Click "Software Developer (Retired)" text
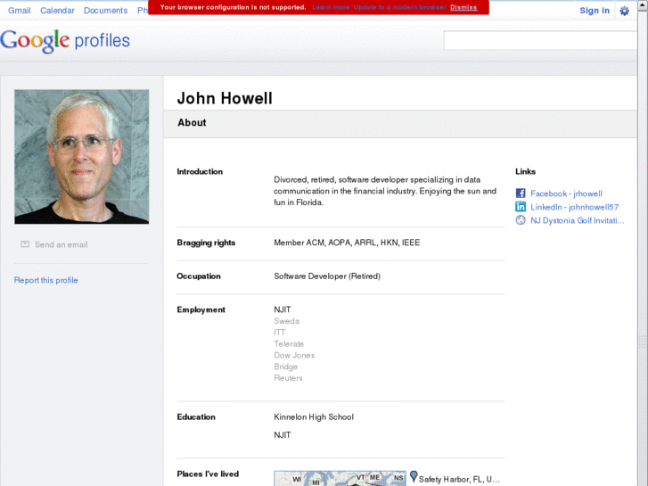This screenshot has height=486, width=648. tap(327, 276)
